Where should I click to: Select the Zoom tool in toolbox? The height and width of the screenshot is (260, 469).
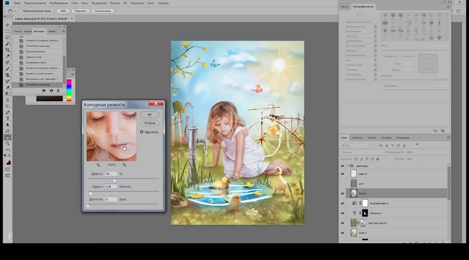(x=8, y=143)
